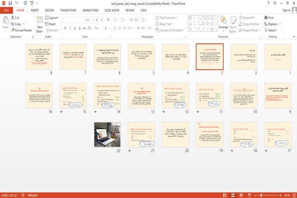Switch to the TRANSITIONS tab
Screen dimensions: 297x198
68,10
